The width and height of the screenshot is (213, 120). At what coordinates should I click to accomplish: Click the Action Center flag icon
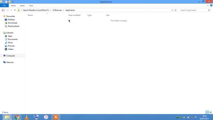[196, 117]
